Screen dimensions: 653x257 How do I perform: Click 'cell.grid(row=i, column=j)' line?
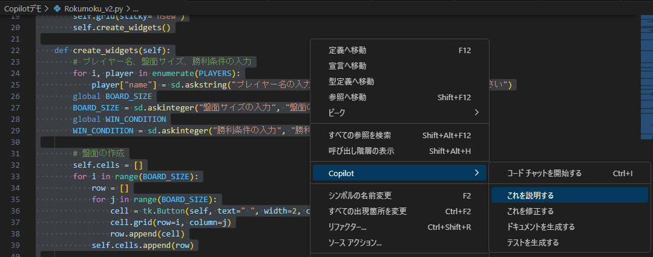click(171, 222)
